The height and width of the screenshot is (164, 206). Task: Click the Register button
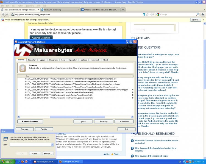(x=44, y=129)
